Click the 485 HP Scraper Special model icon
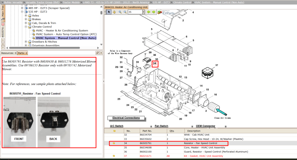This screenshot has height=160, width=297. [x=26, y=8]
